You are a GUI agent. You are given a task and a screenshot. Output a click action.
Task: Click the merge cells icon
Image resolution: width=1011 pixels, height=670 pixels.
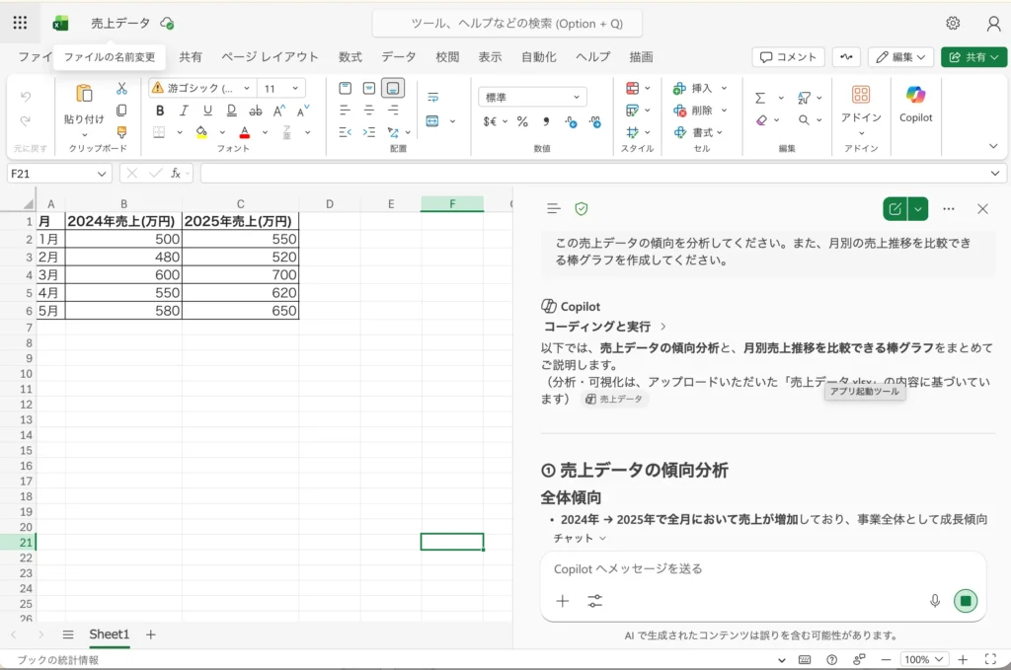click(432, 121)
